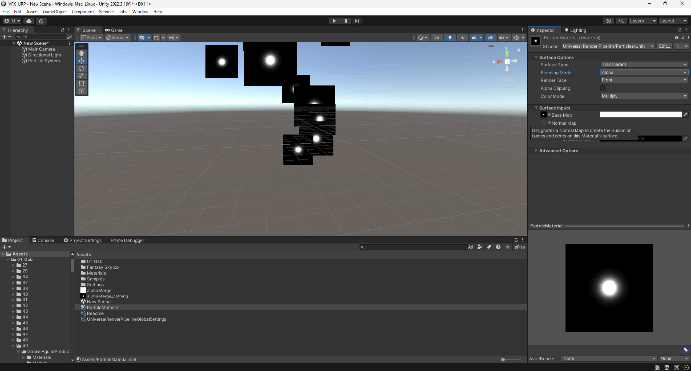Screen dimensions: 691x371
Task: Open Render Face dropdown
Action: click(x=644, y=80)
